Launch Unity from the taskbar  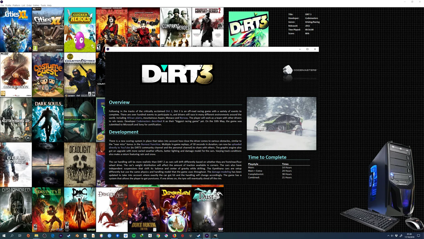pos(150,236)
